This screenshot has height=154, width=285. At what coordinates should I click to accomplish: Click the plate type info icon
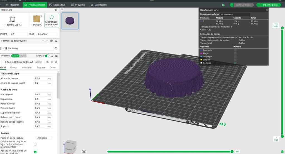[41, 16]
